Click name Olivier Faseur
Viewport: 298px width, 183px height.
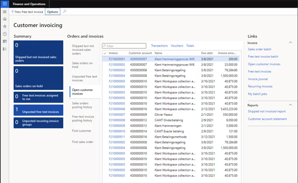(x=164, y=114)
